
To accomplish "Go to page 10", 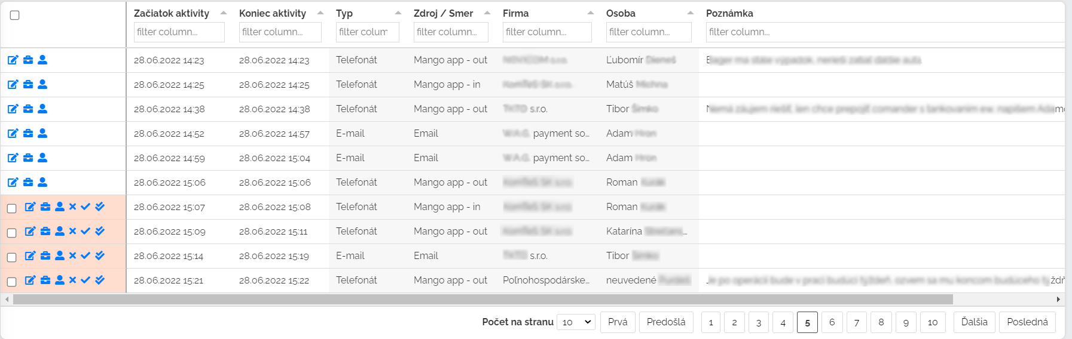I will tap(933, 322).
